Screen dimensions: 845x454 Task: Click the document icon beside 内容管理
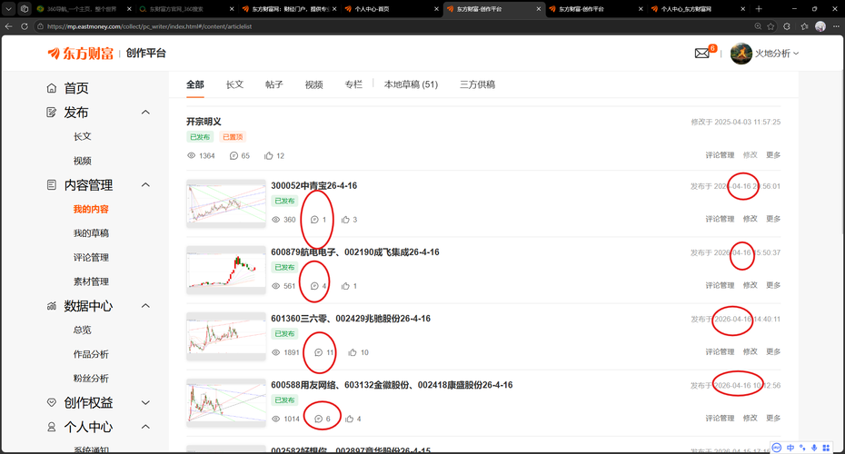[51, 184]
